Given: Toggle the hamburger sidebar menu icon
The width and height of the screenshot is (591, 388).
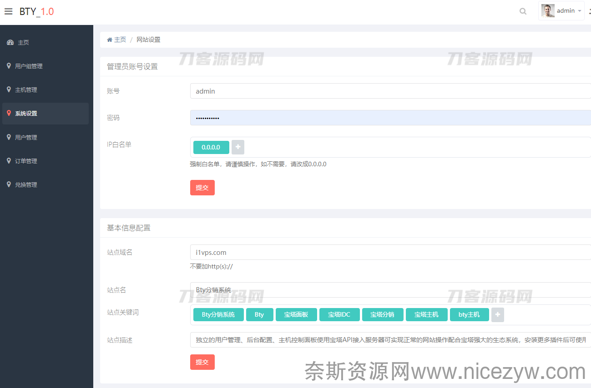Looking at the screenshot, I should coord(8,11).
